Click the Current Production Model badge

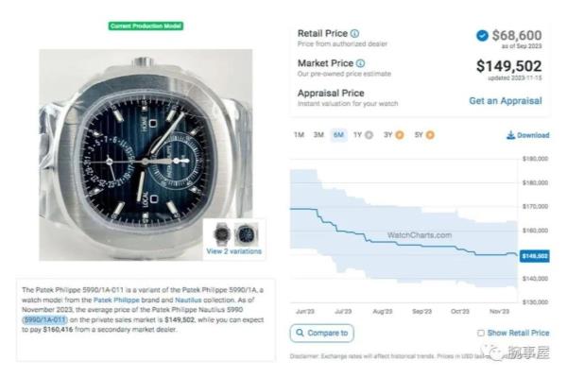(x=146, y=26)
